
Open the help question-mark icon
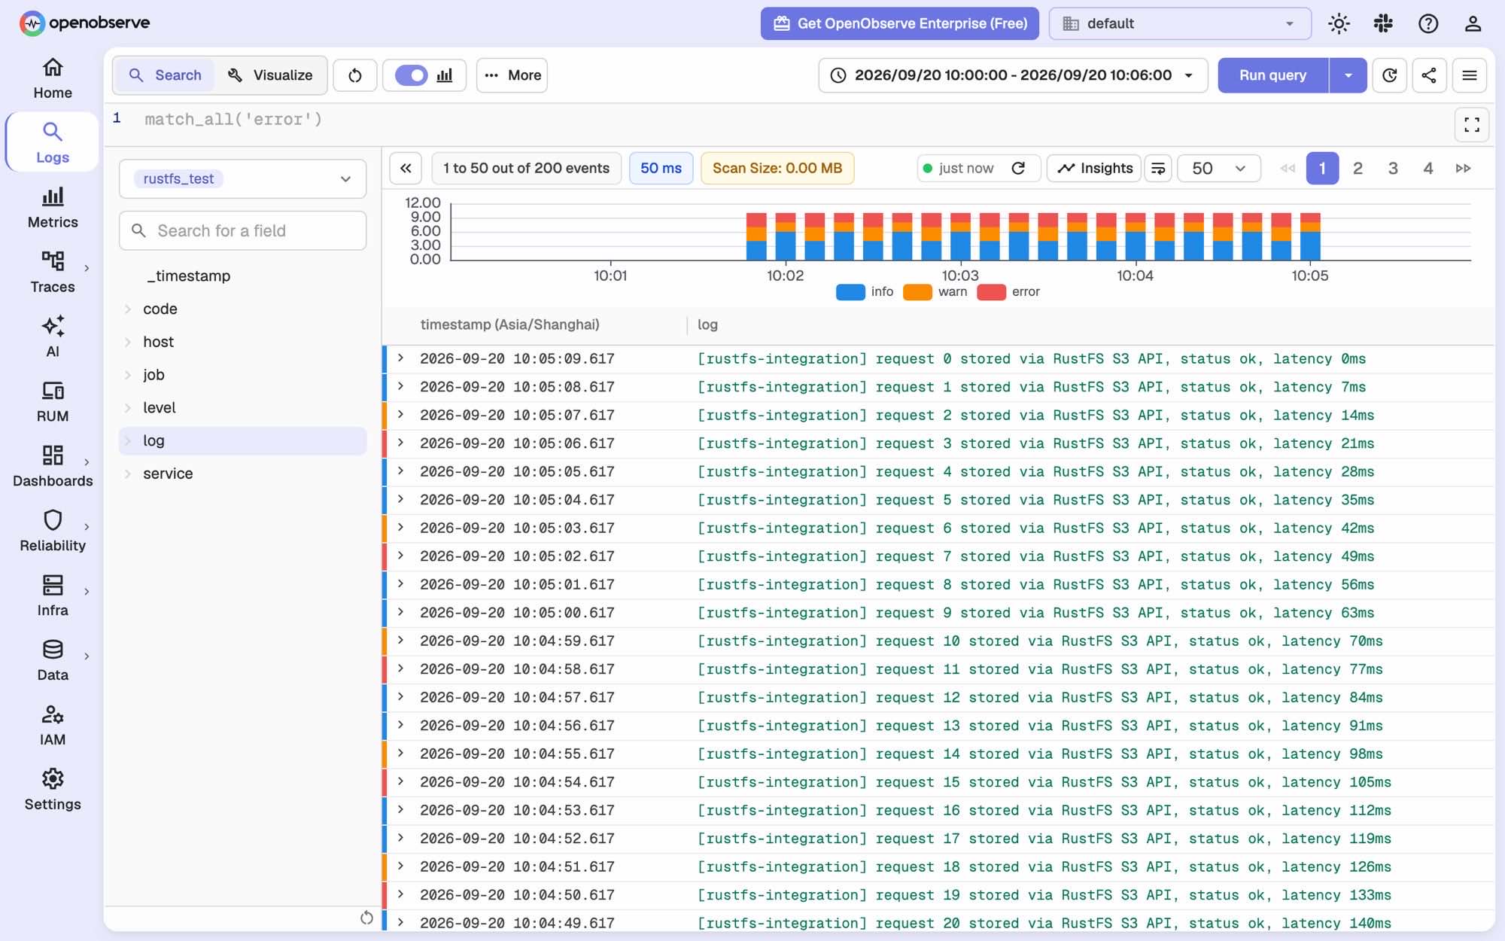point(1428,23)
